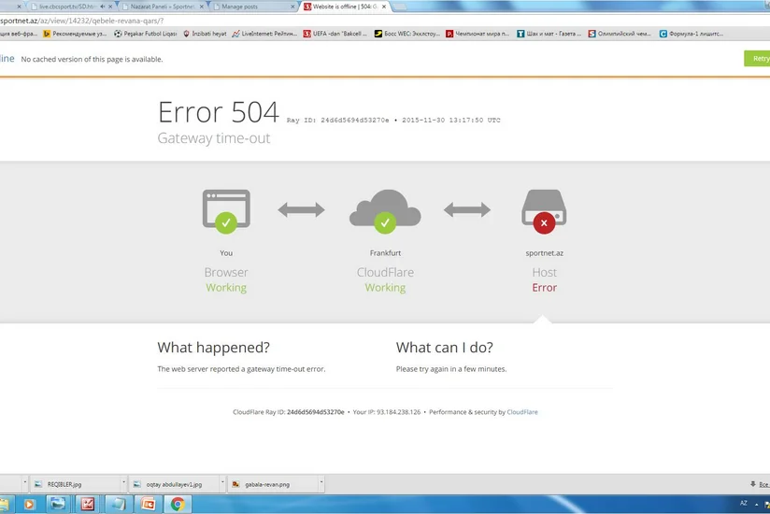Open media player from taskbar

(x=29, y=504)
